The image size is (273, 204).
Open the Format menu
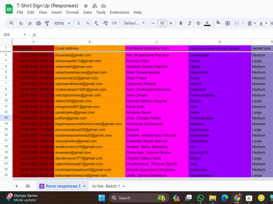(72, 12)
